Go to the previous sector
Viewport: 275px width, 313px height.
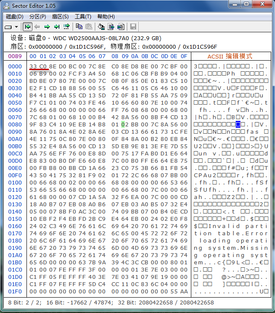click(37, 26)
